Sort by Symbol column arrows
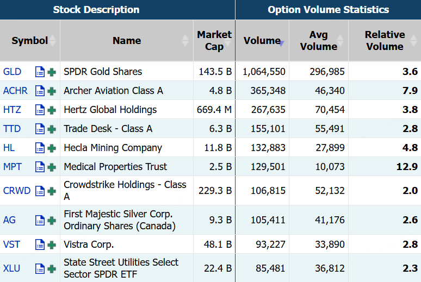The height and width of the screenshot is (282, 421). tap(53, 41)
